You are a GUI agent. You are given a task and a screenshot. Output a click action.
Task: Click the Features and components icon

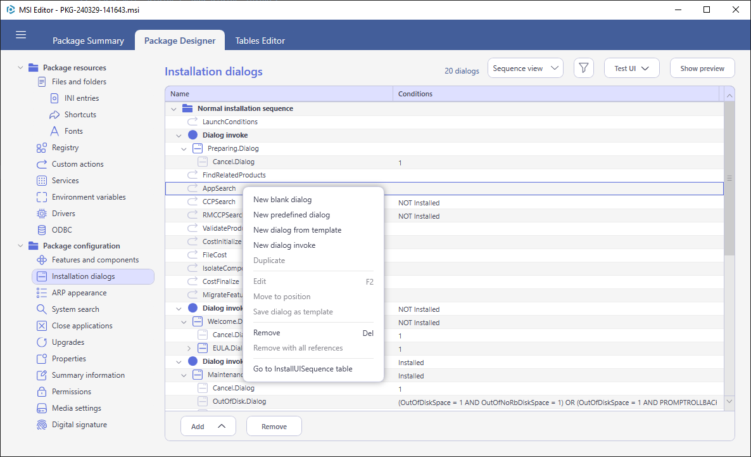(x=42, y=260)
